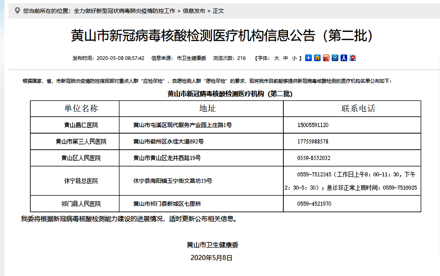Click phone number 0559-7512345 for 休宁县总医院
Image resolution: width=440 pixels, height=276 pixels.
(314, 174)
